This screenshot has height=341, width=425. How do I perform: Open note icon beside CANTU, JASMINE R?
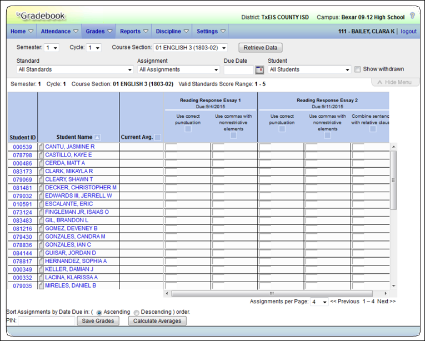pyautogui.click(x=41, y=147)
